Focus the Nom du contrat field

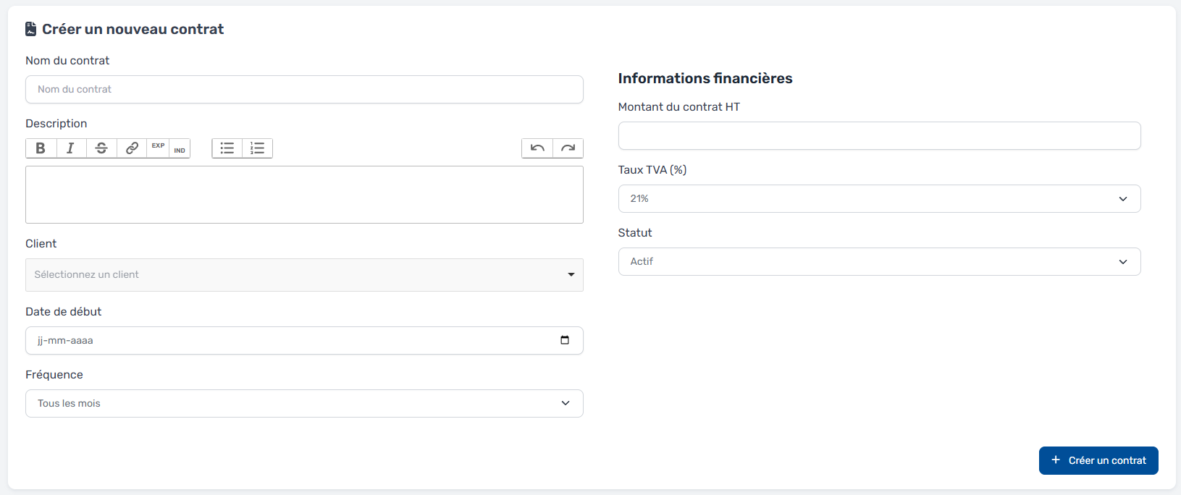304,90
